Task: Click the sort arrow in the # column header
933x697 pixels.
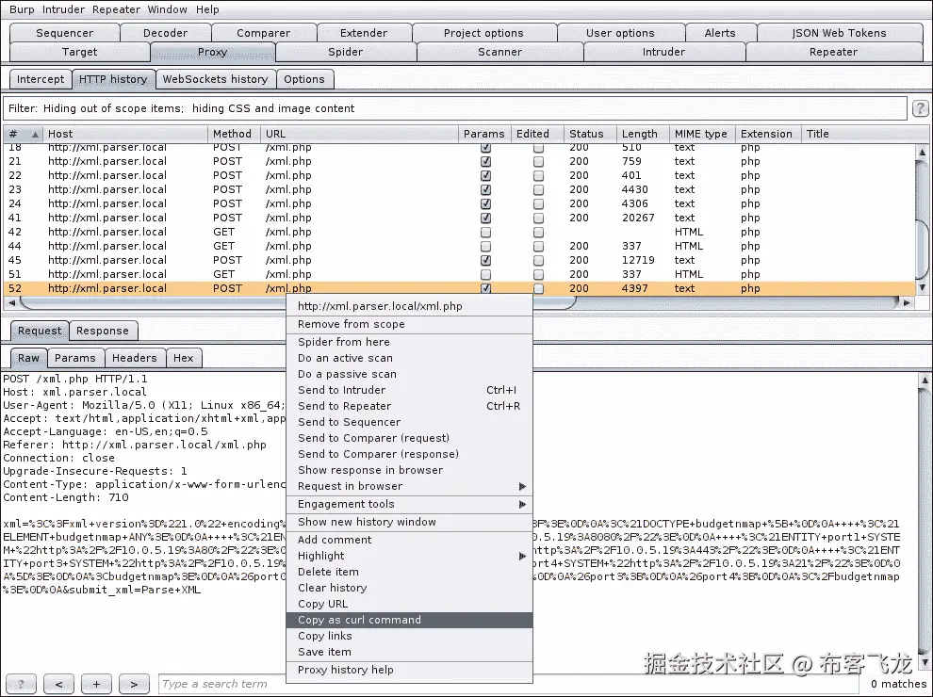Action: click(x=35, y=134)
